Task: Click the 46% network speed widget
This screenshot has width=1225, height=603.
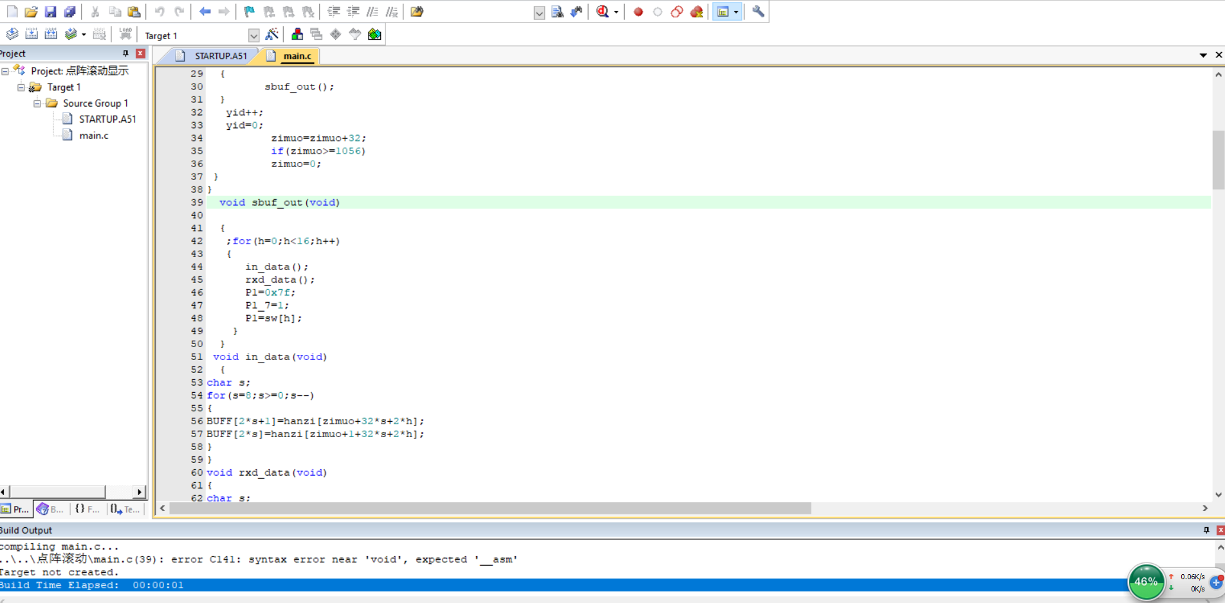Action: click(x=1147, y=582)
